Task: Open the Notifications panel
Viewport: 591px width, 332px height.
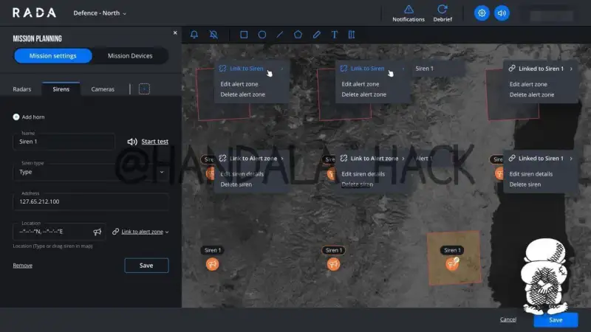Action: pos(409,13)
